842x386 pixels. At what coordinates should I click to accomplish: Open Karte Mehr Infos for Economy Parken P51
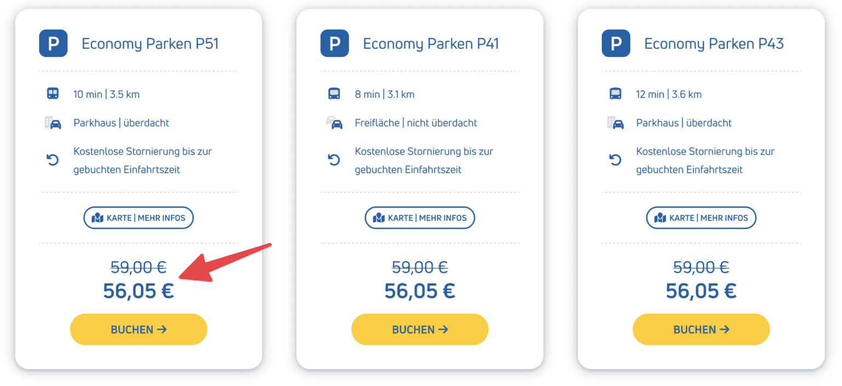pyautogui.click(x=138, y=217)
